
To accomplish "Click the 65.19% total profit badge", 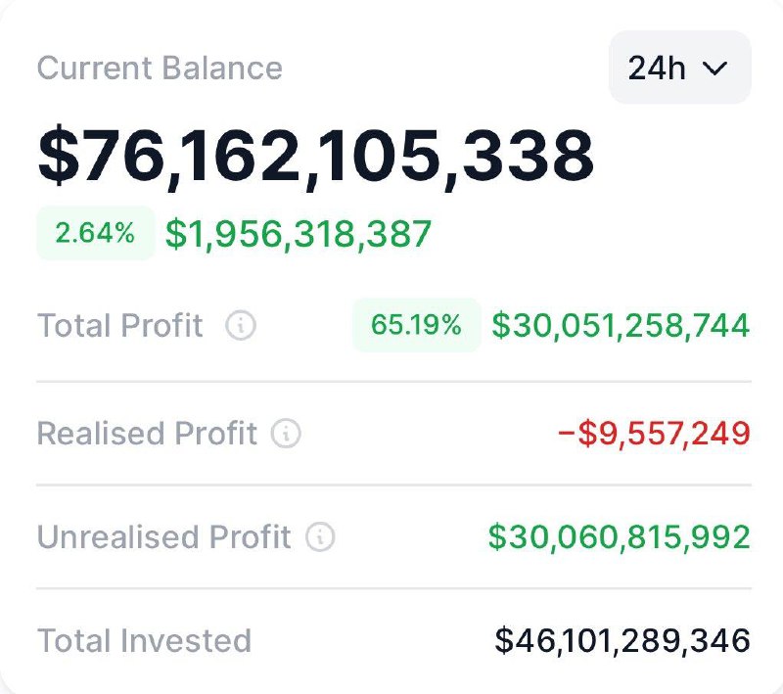I will tap(416, 325).
